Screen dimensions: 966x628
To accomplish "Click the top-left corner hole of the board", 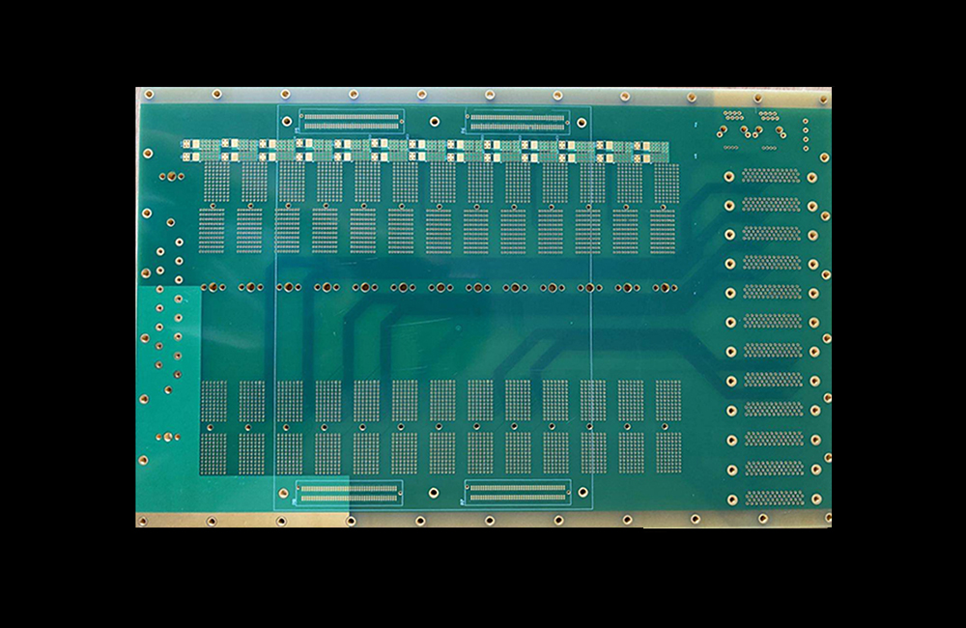I will pos(149,94).
